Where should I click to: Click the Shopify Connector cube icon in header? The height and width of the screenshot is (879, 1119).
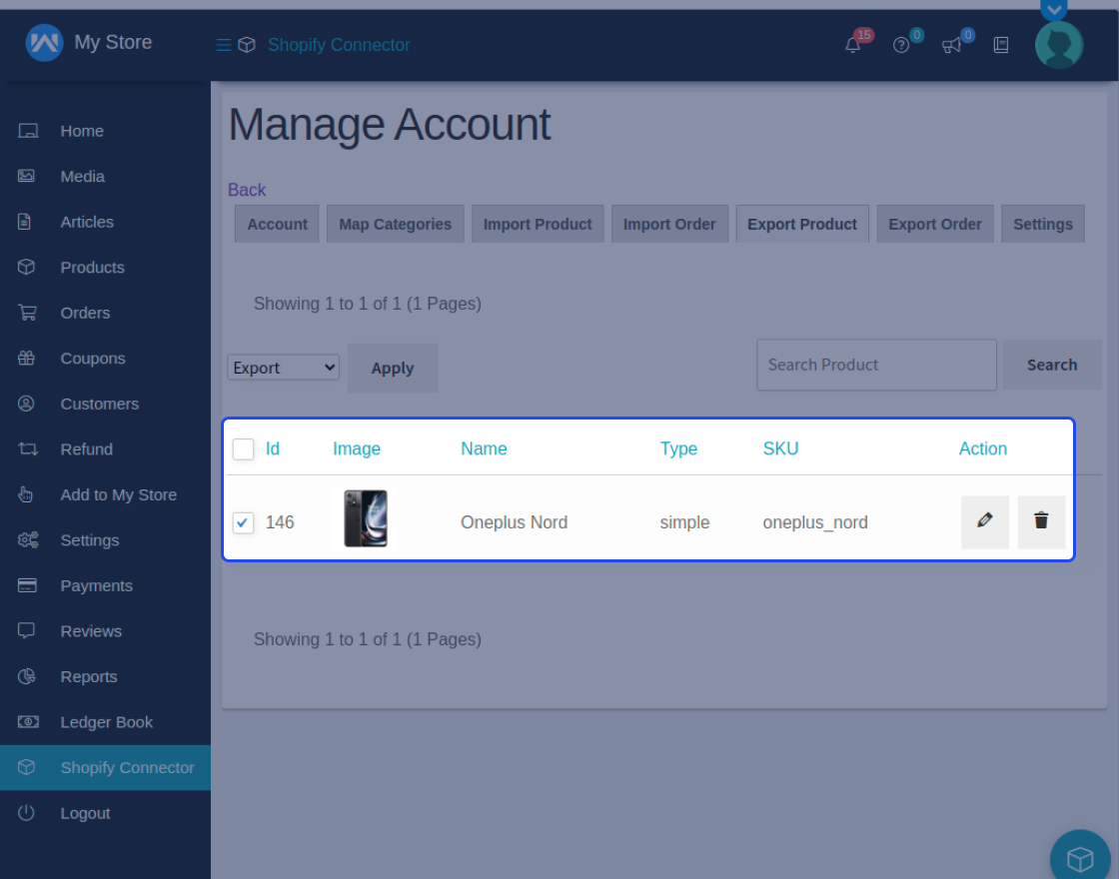(x=246, y=44)
